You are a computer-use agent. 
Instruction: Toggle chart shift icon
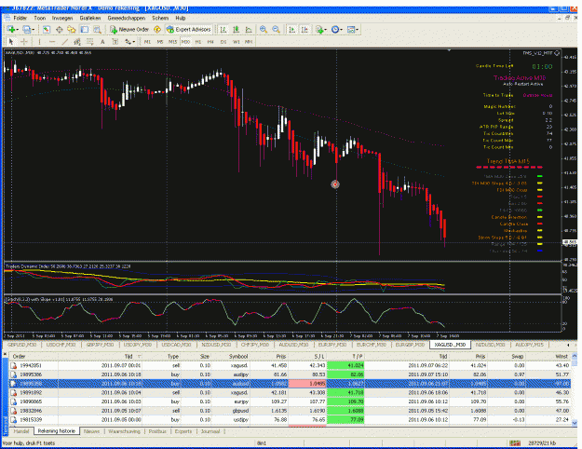pos(305,29)
